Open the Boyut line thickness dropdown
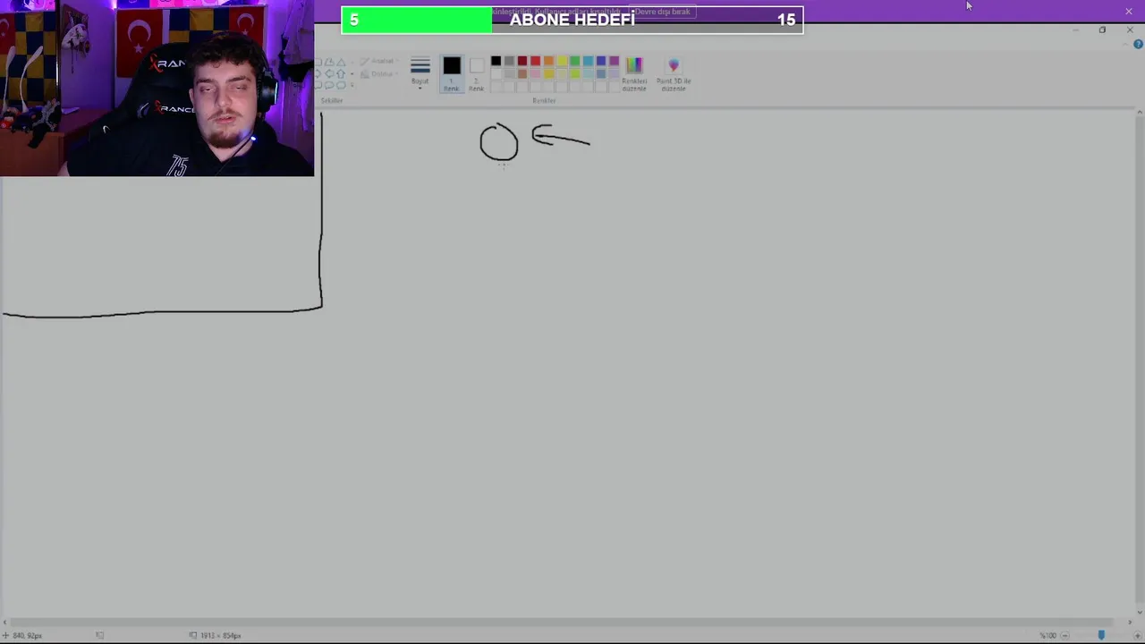Screen dimensions: 1145x644 coord(420,74)
